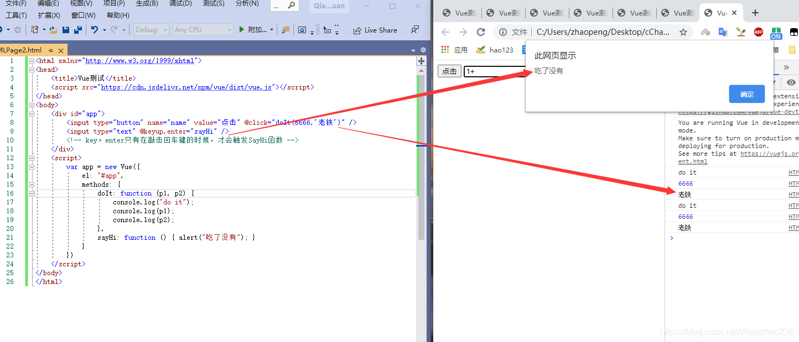The image size is (799, 342).
Task: Reload the Chrome page
Action: click(481, 32)
